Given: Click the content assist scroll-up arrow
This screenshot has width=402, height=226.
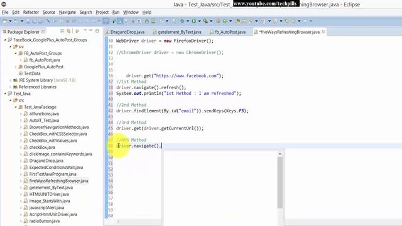Looking at the screenshot, I should [x=280, y=154].
